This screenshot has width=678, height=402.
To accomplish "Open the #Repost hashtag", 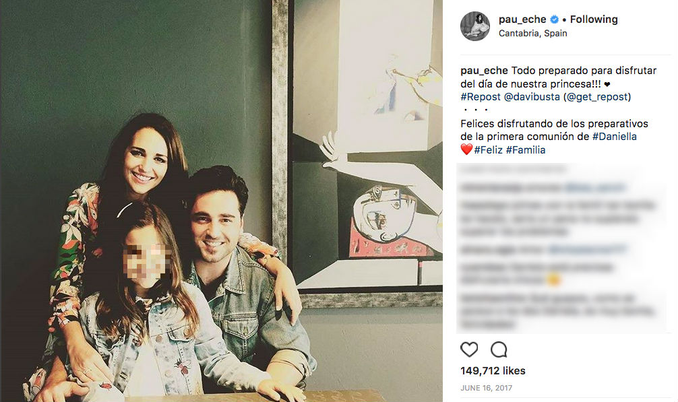I will click(x=481, y=97).
